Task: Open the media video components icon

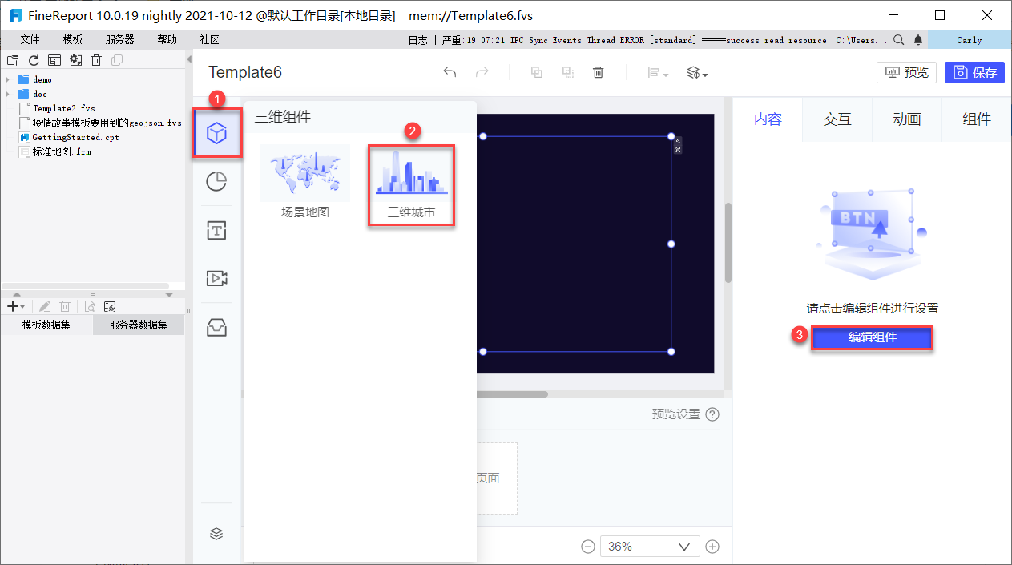Action: [216, 278]
